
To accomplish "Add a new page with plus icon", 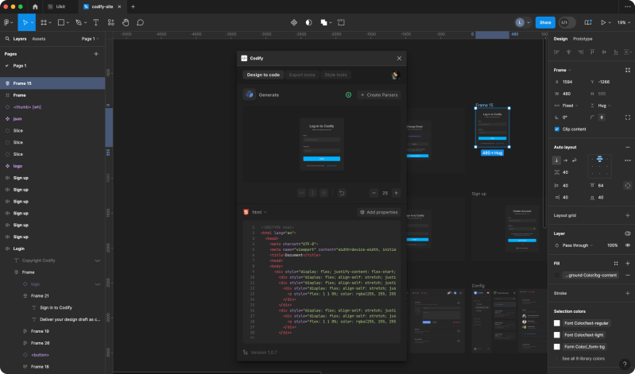I will (96, 54).
